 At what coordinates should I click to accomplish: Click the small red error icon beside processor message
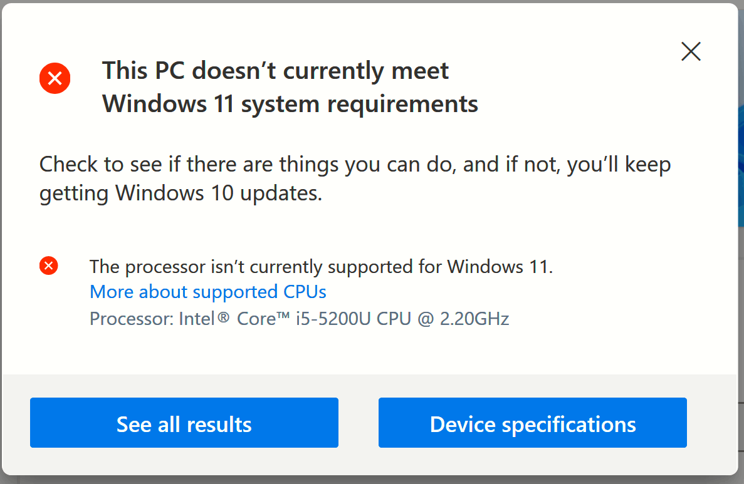tap(48, 265)
